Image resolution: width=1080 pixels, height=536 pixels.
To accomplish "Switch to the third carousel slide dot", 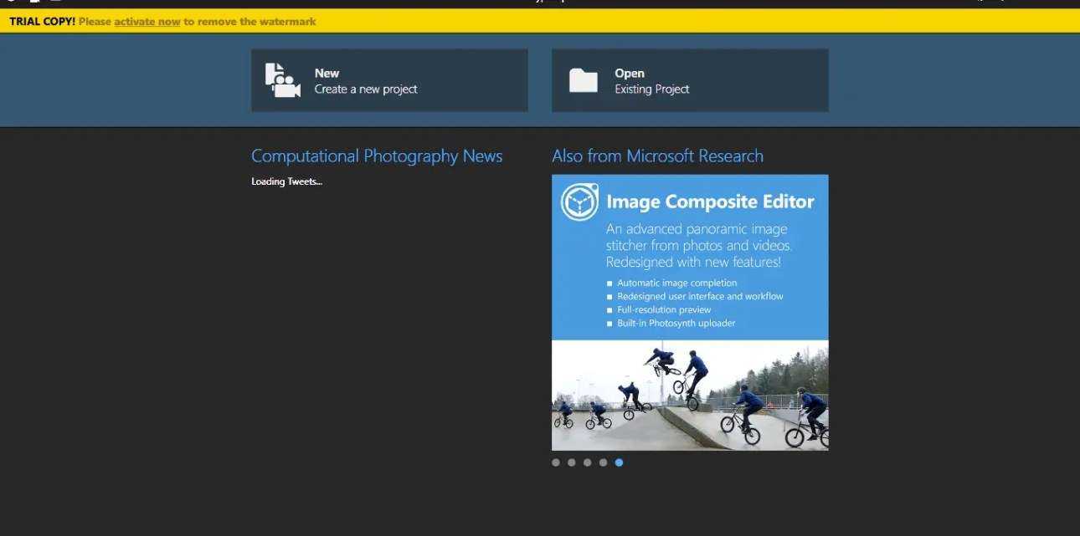I will click(x=588, y=462).
